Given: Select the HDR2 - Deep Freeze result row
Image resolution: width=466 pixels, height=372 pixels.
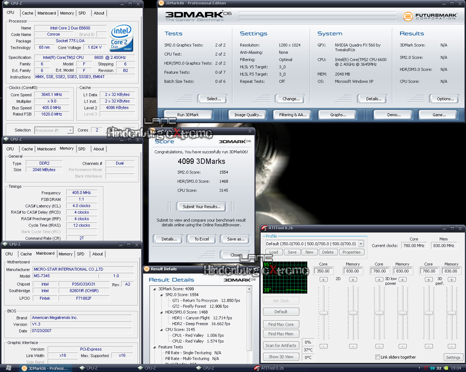Looking at the screenshot, I should pyautogui.click(x=201, y=324).
